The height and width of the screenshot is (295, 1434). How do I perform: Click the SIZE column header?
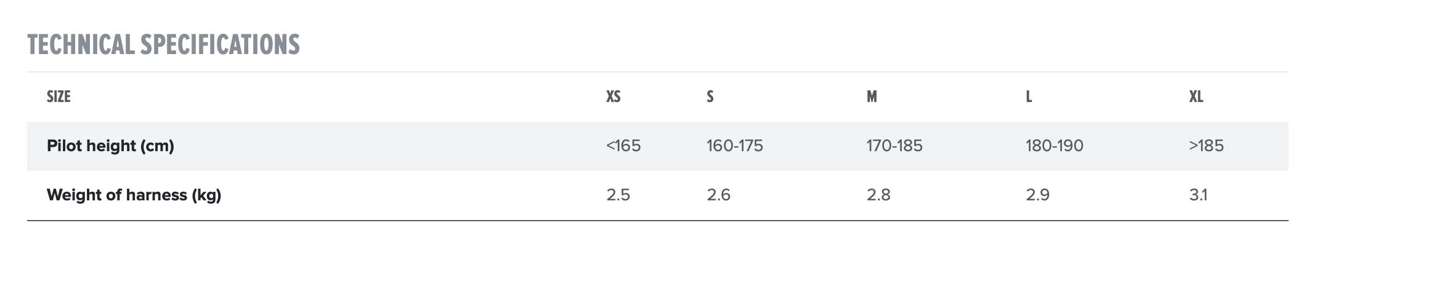[59, 96]
